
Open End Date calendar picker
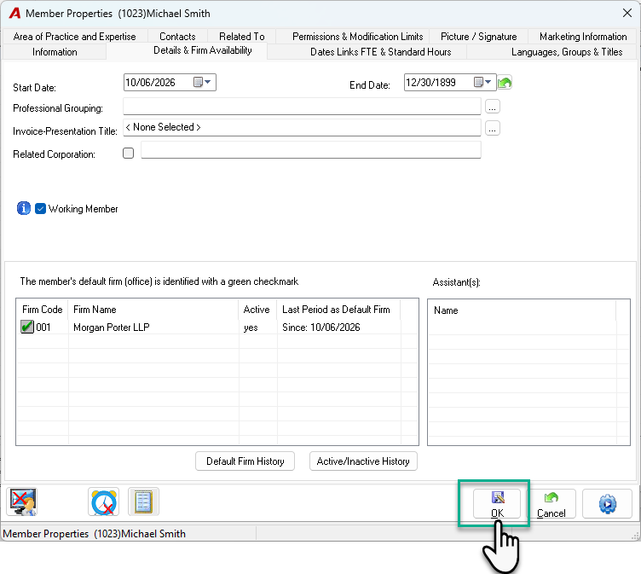tap(482, 82)
